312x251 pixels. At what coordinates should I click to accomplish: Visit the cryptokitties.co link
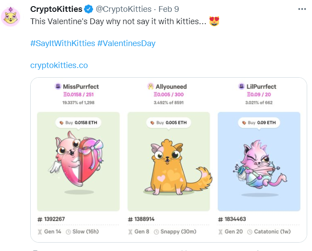click(x=59, y=65)
